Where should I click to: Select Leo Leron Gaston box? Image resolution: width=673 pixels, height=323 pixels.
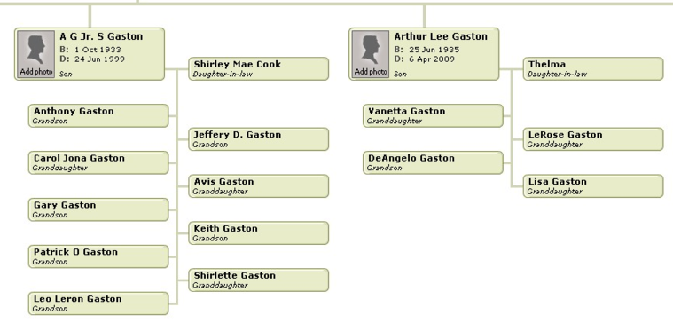98,303
